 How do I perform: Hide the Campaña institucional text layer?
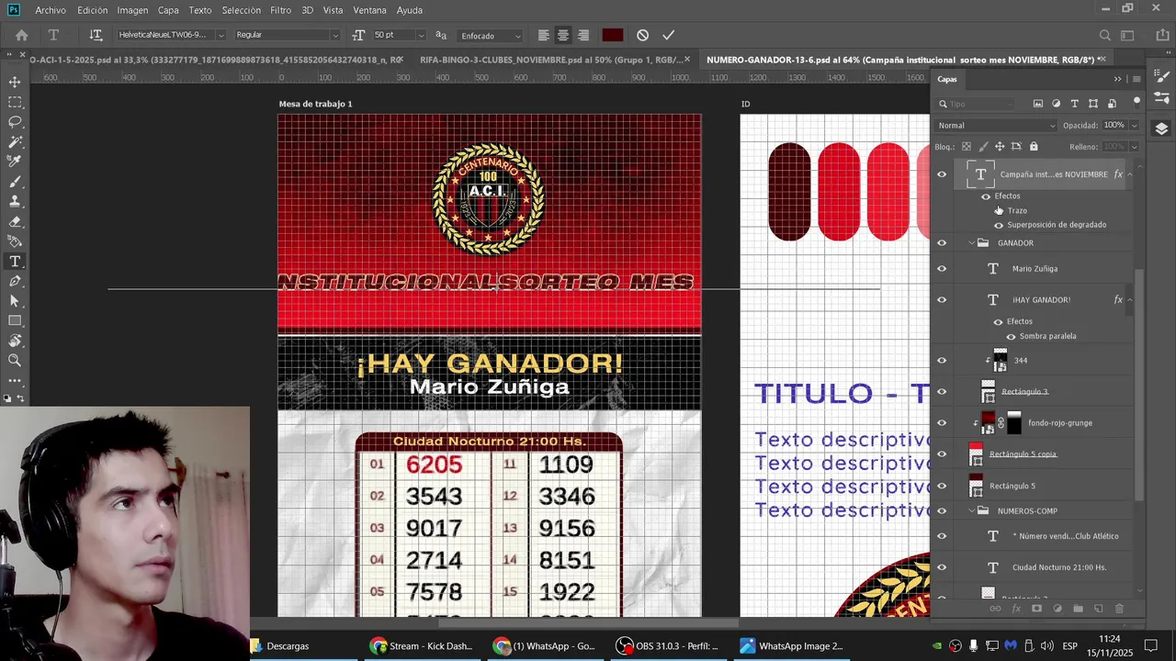(941, 174)
